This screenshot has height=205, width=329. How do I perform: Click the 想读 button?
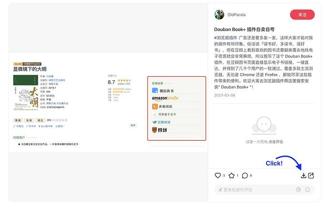coord(18,120)
